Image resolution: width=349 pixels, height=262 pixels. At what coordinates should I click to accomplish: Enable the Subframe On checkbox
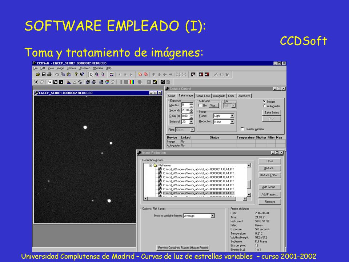click(x=200, y=106)
